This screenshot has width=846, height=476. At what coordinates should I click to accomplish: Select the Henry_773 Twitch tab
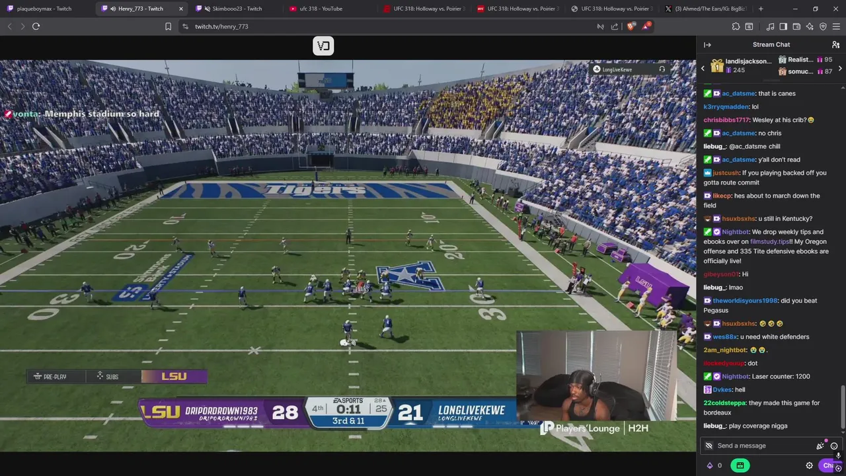point(141,9)
